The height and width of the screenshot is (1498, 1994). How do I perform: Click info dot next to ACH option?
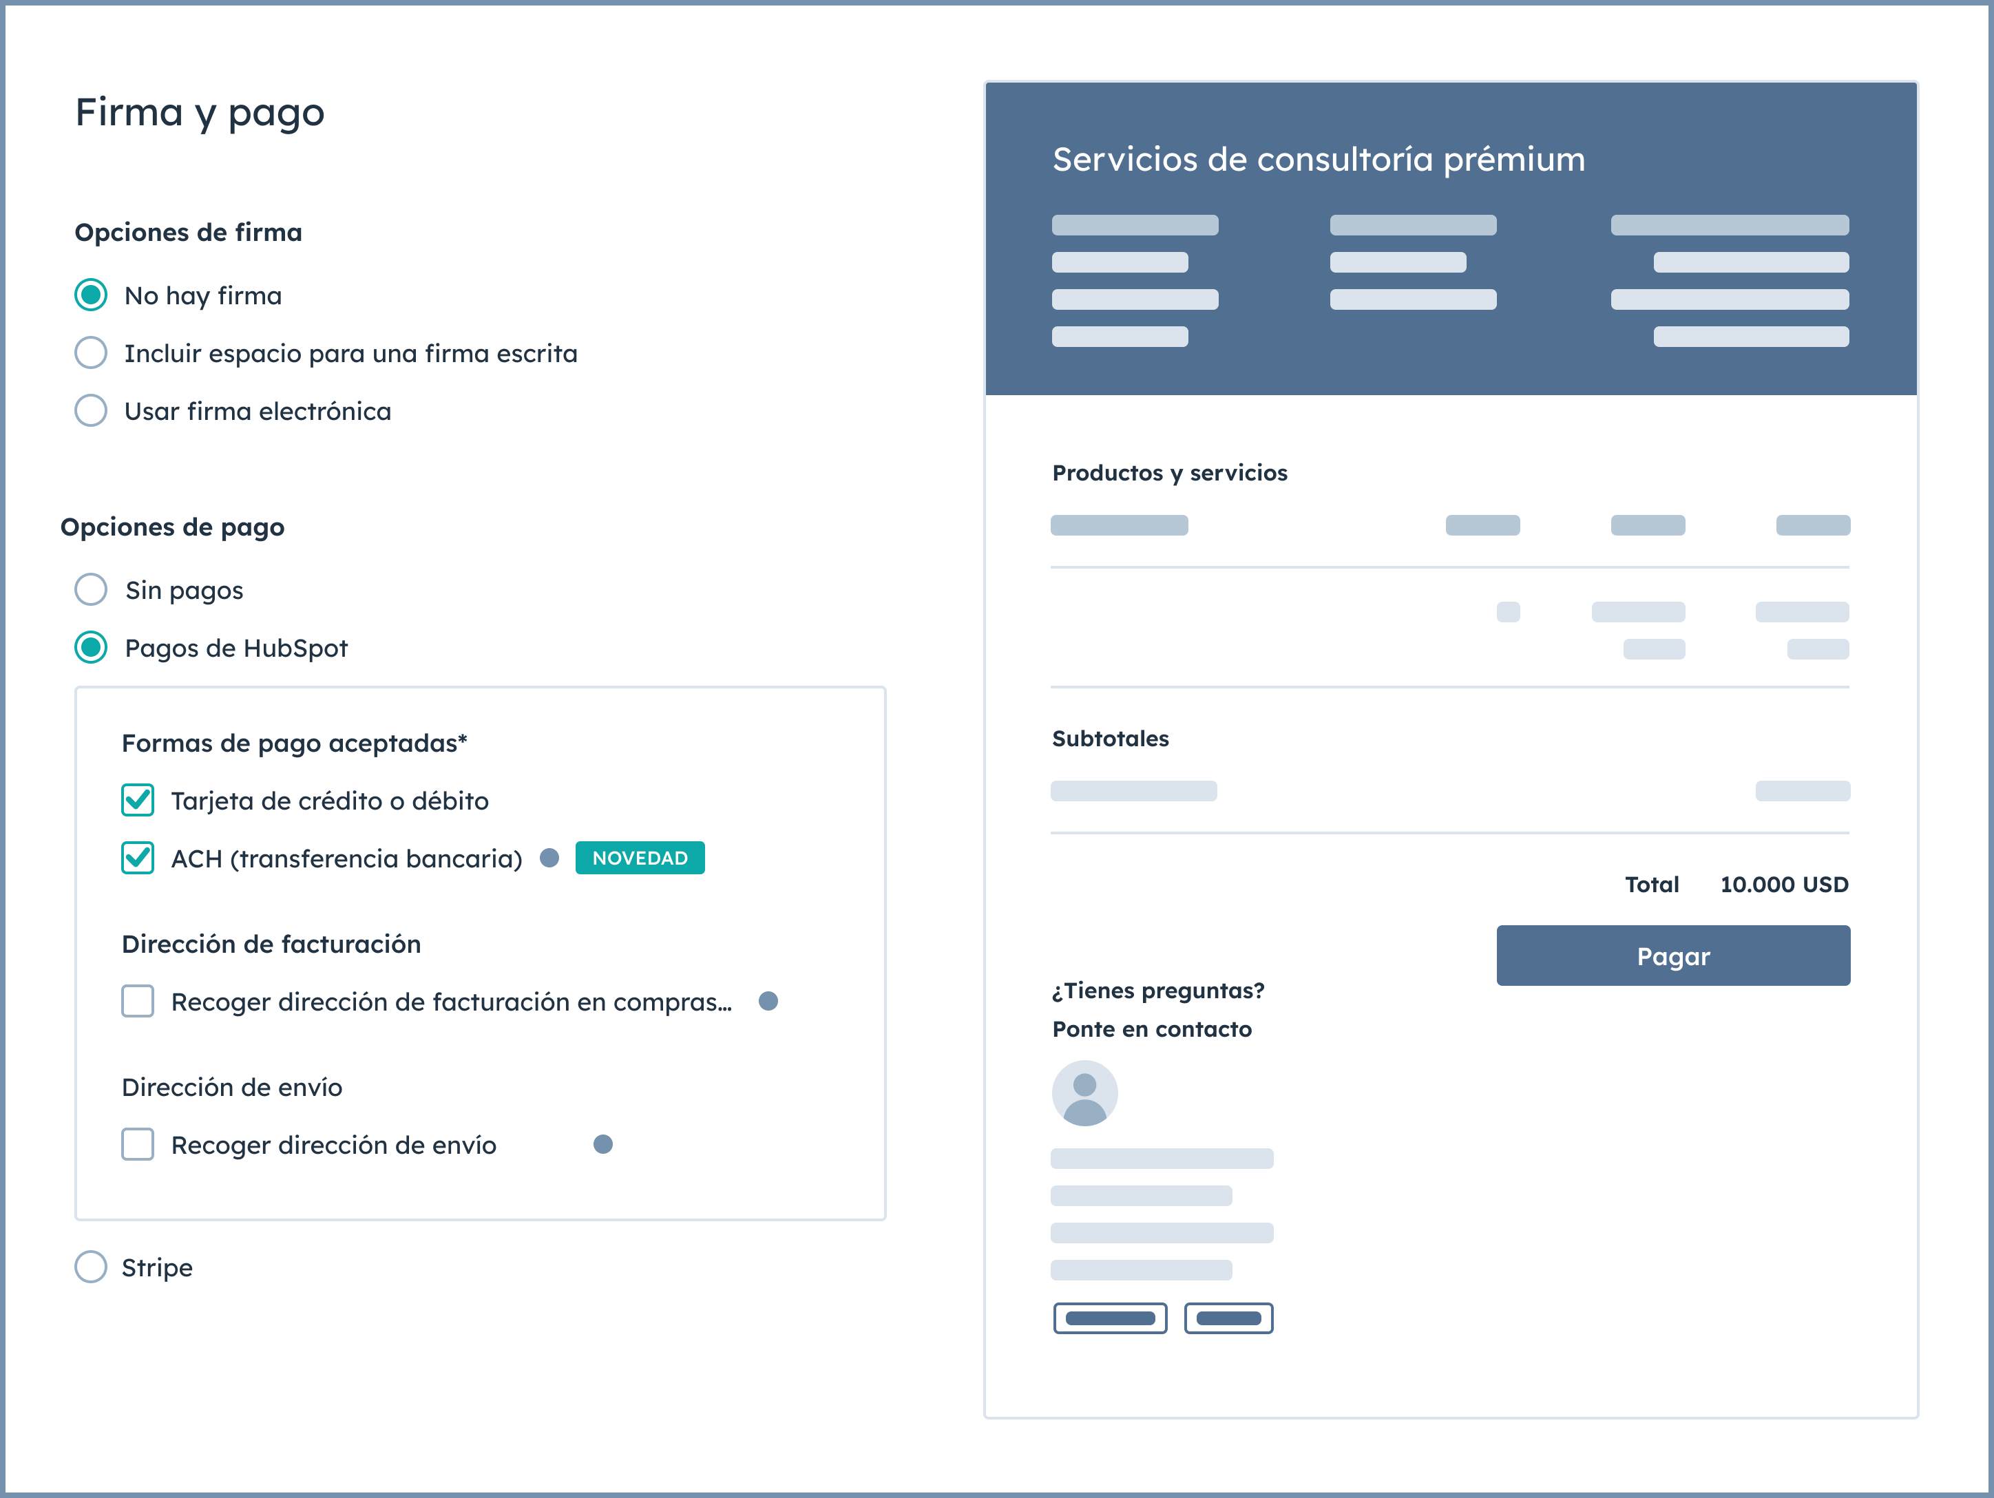[549, 857]
